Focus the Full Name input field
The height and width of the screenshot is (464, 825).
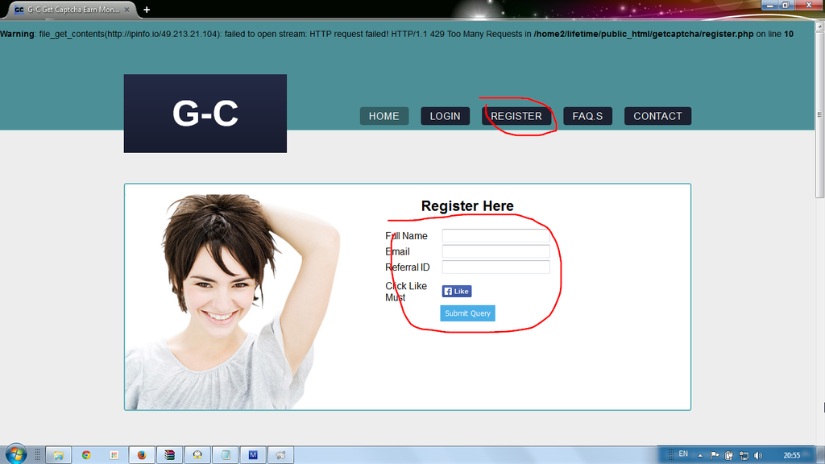[x=495, y=236]
